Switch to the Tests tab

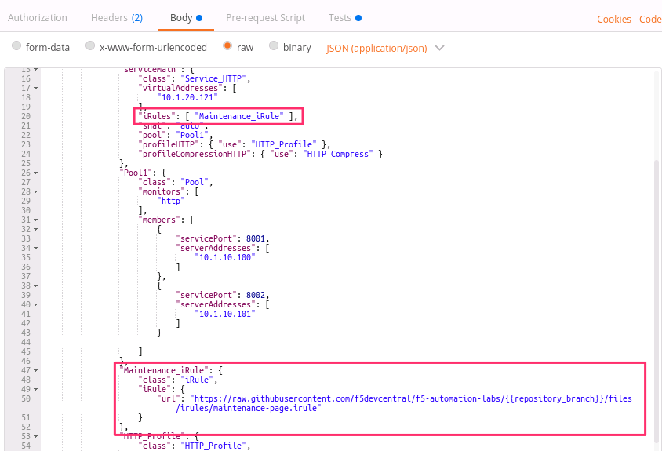344,18
